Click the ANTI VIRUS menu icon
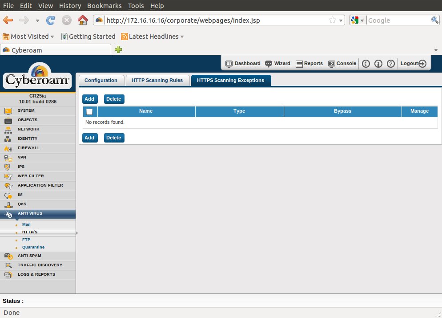This screenshot has width=442, height=318. 8,214
